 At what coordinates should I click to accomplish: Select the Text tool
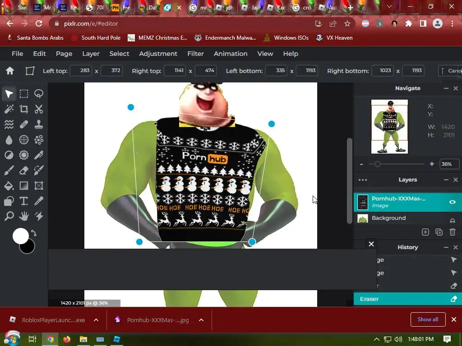tap(24, 201)
